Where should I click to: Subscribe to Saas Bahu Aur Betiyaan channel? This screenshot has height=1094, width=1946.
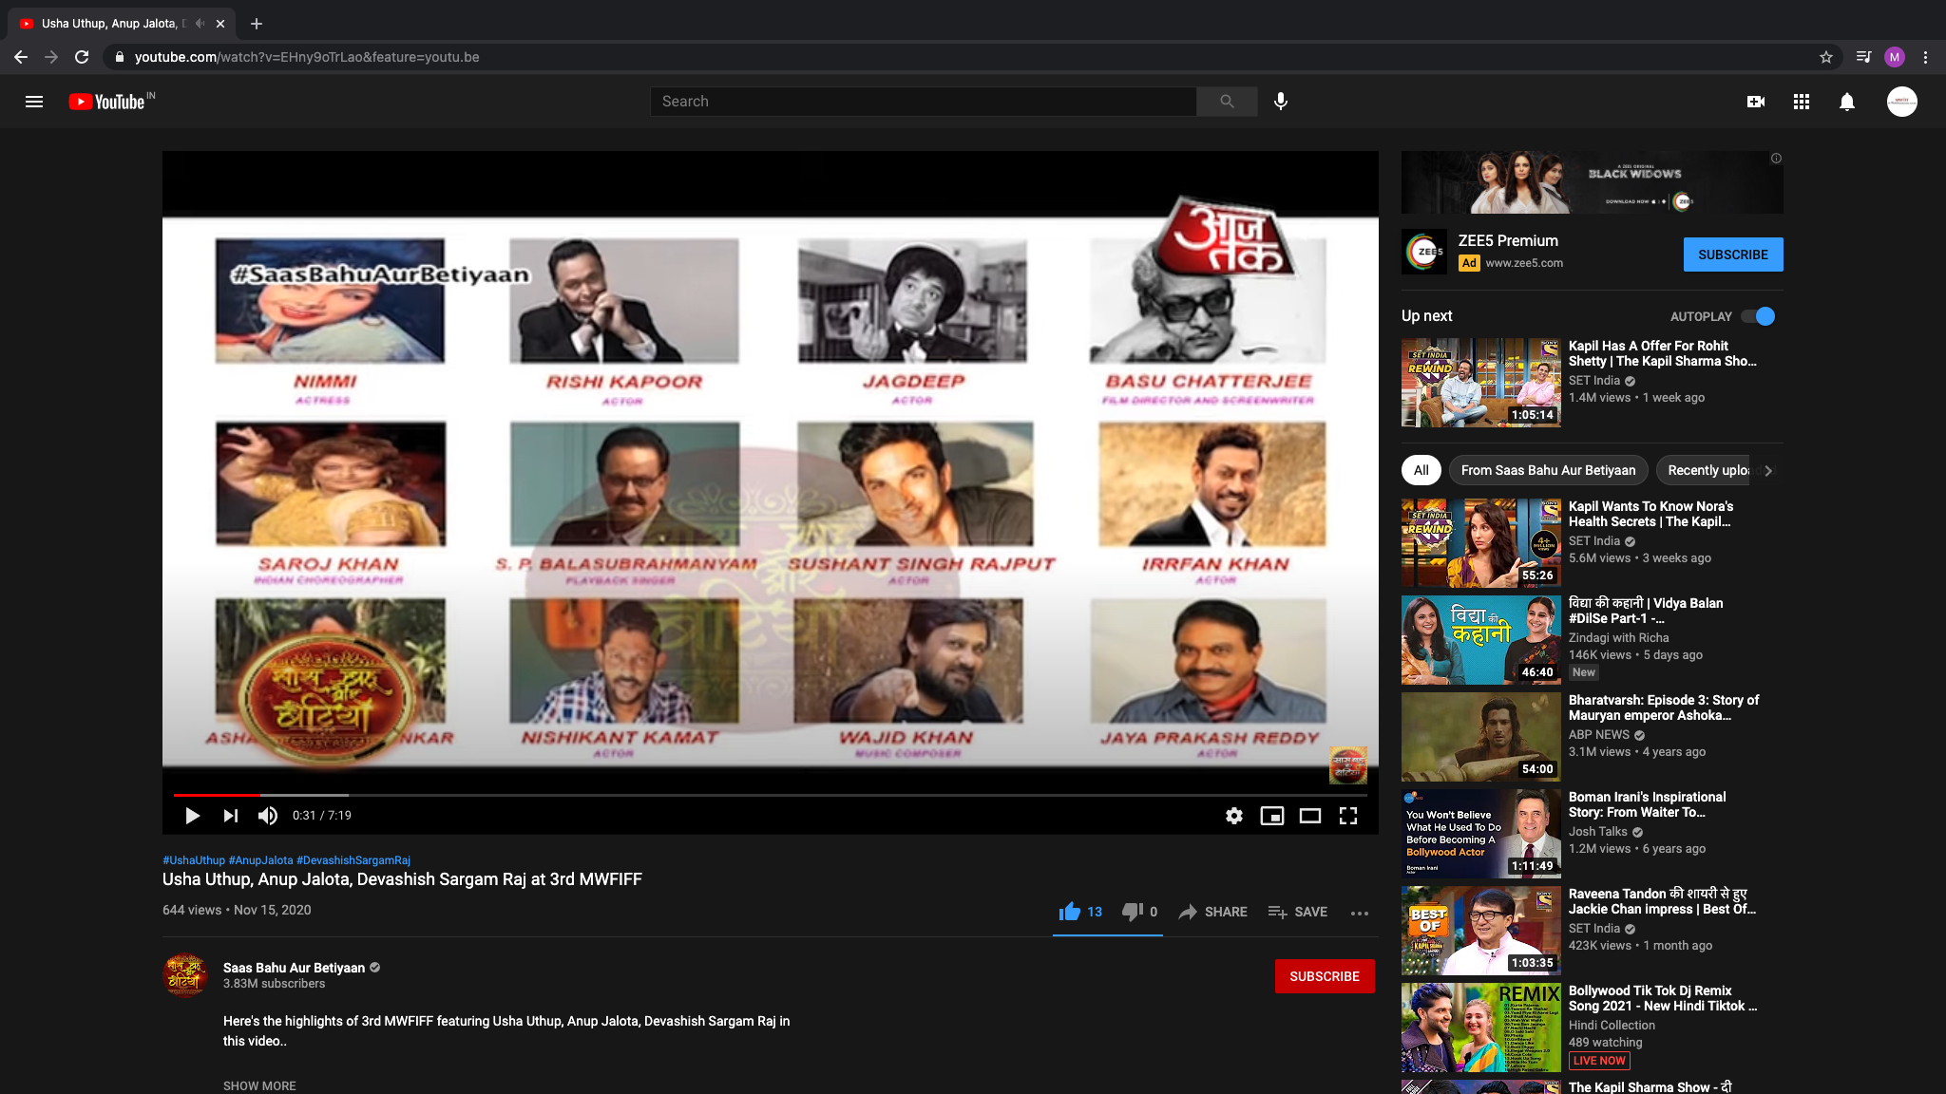(1325, 976)
